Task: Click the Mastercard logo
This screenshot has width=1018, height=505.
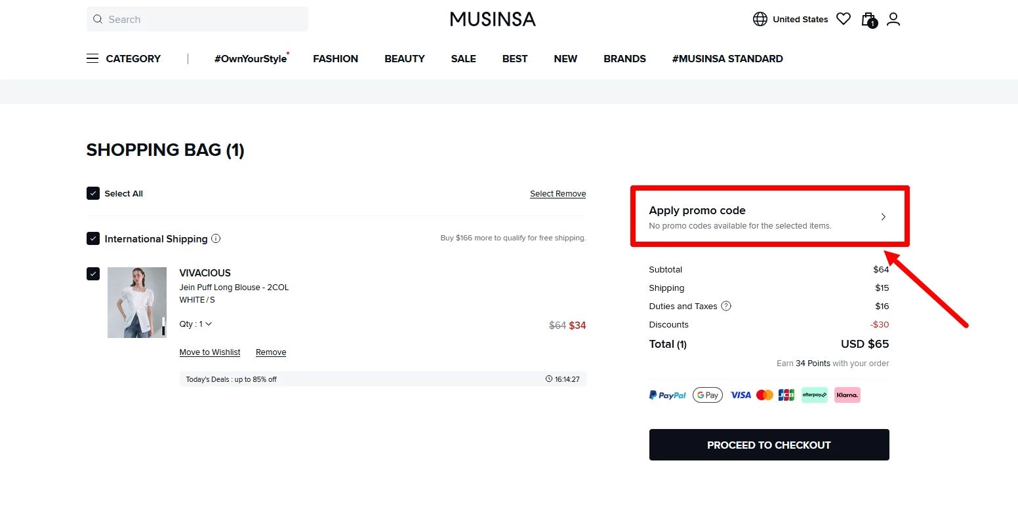Action: click(x=765, y=395)
